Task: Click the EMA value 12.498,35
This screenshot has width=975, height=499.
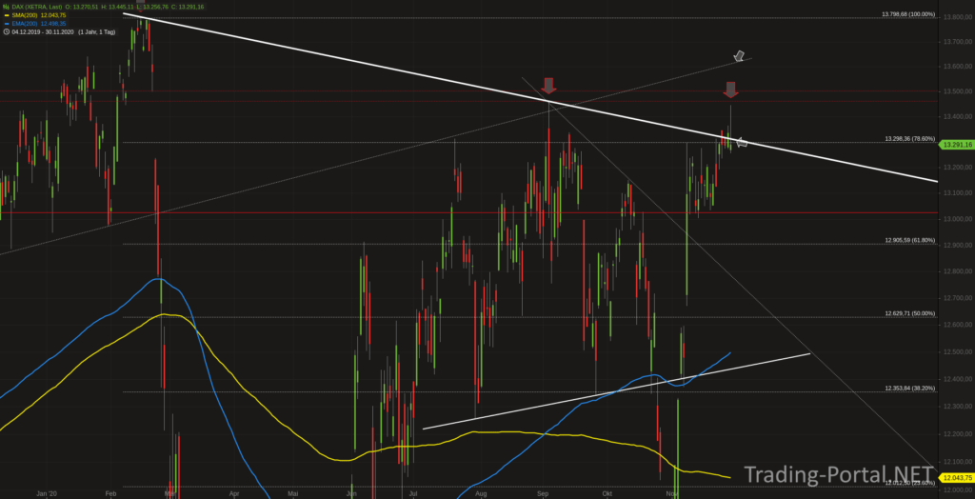Action: point(53,23)
